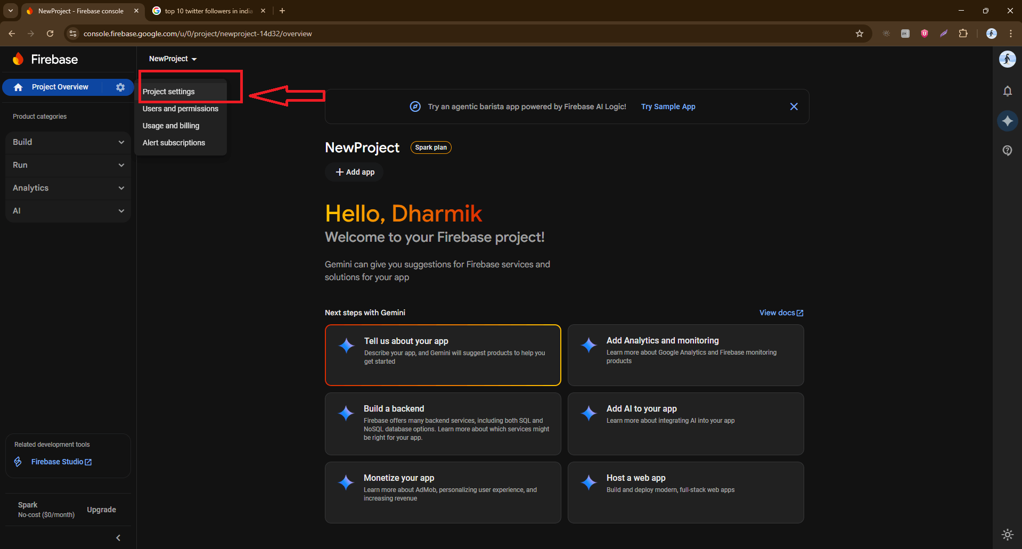The width and height of the screenshot is (1022, 549).
Task: Click the gear-shaped extension icon in toolbar
Action: click(886, 34)
